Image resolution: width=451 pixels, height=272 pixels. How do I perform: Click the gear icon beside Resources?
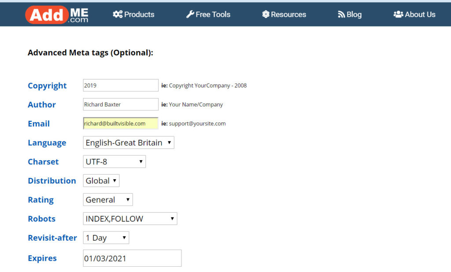click(265, 14)
